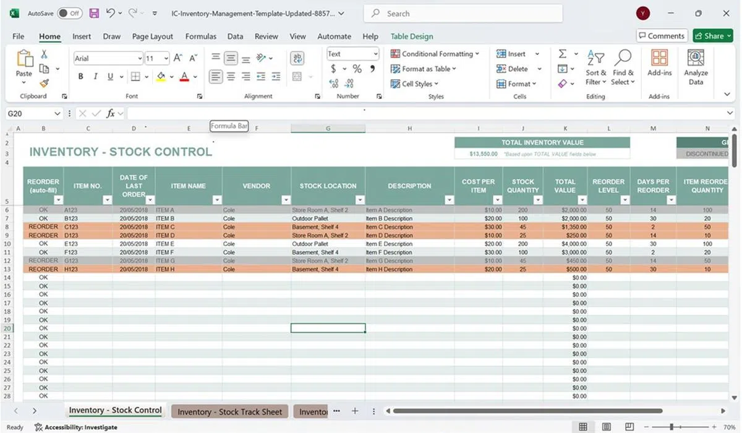Click the Italic formatting icon

pos(95,77)
